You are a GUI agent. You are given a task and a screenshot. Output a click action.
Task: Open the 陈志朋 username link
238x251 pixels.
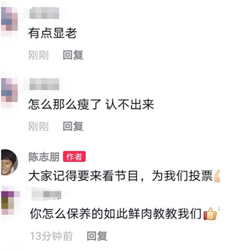coord(44,157)
